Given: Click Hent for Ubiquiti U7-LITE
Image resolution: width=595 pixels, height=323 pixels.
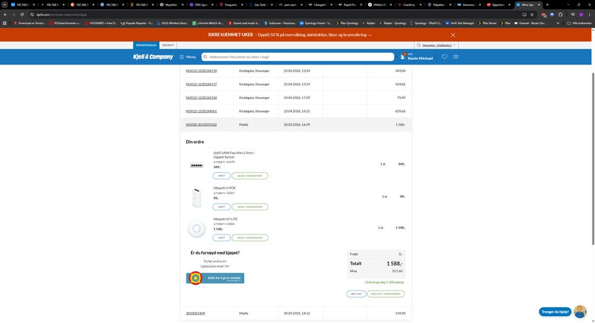Looking at the screenshot, I should [222, 238].
